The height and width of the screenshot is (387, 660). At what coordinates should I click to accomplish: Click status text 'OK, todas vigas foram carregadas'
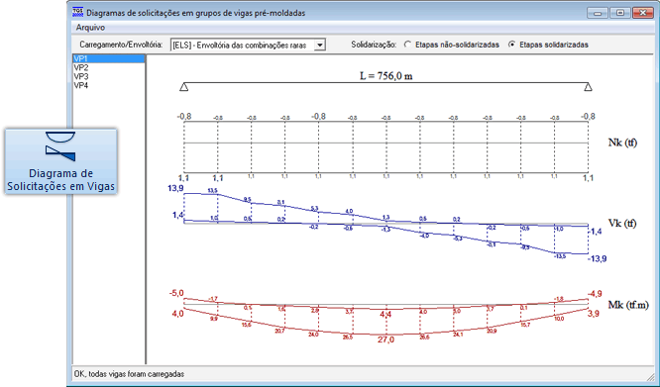pos(129,373)
